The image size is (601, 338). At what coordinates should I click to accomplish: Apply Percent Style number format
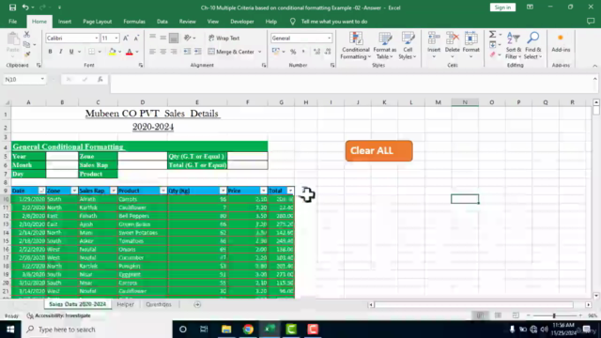(293, 52)
